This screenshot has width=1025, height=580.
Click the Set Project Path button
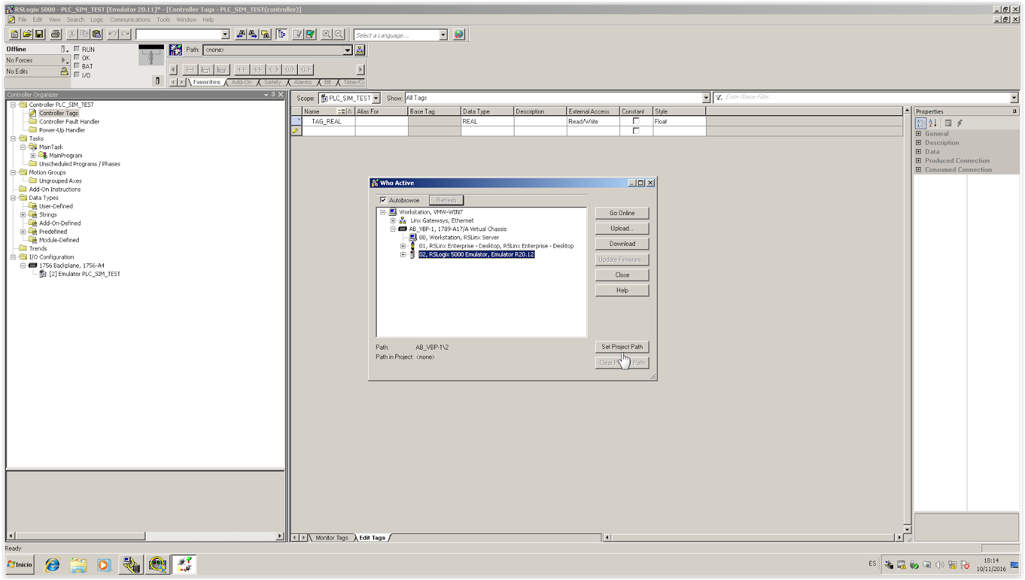(x=622, y=346)
